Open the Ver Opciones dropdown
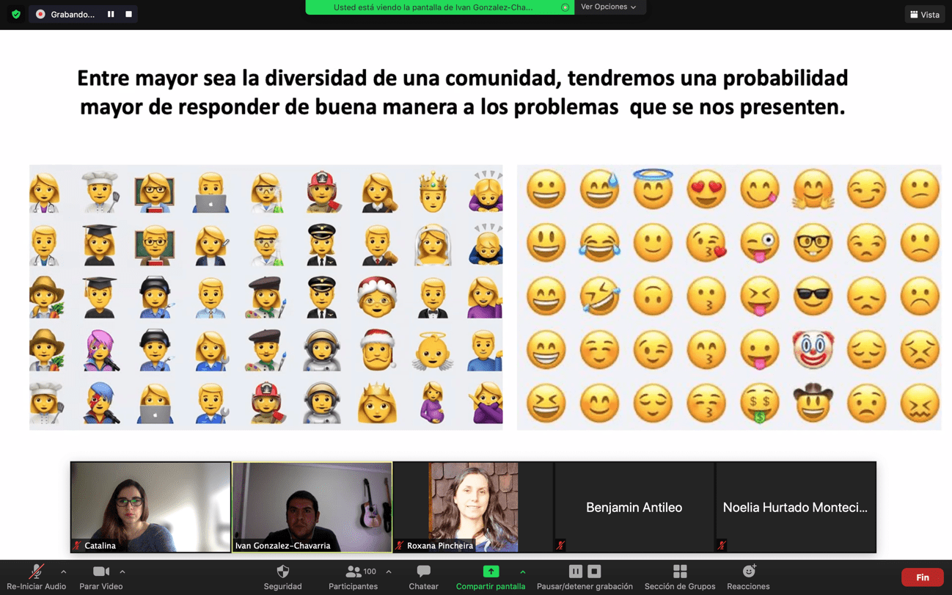Screen dimensions: 952x595 coord(608,7)
